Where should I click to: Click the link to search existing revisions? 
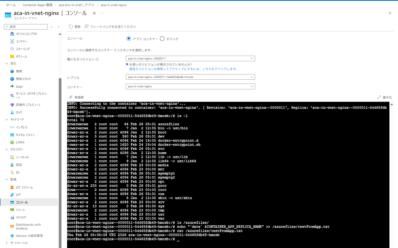[183, 69]
